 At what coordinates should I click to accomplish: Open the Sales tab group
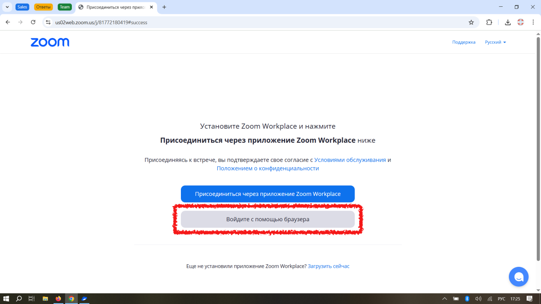[x=22, y=7]
